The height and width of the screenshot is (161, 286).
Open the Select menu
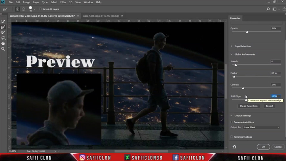[x=54, y=2]
